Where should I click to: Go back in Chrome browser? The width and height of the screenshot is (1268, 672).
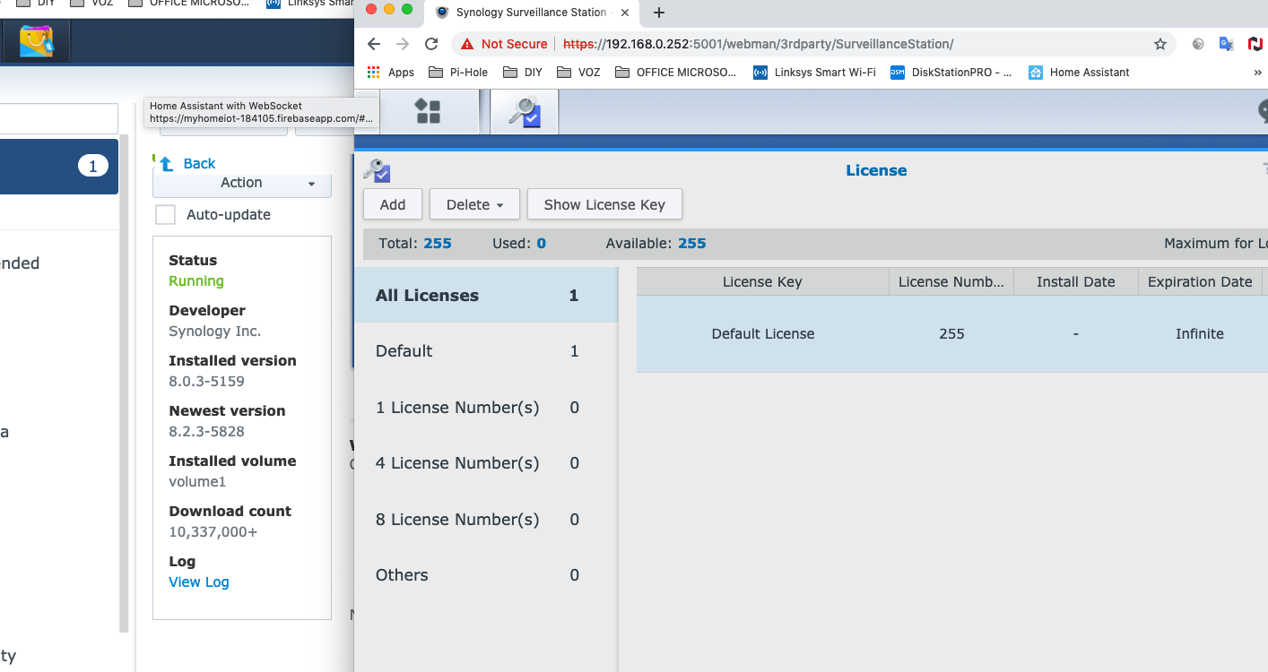(x=374, y=44)
